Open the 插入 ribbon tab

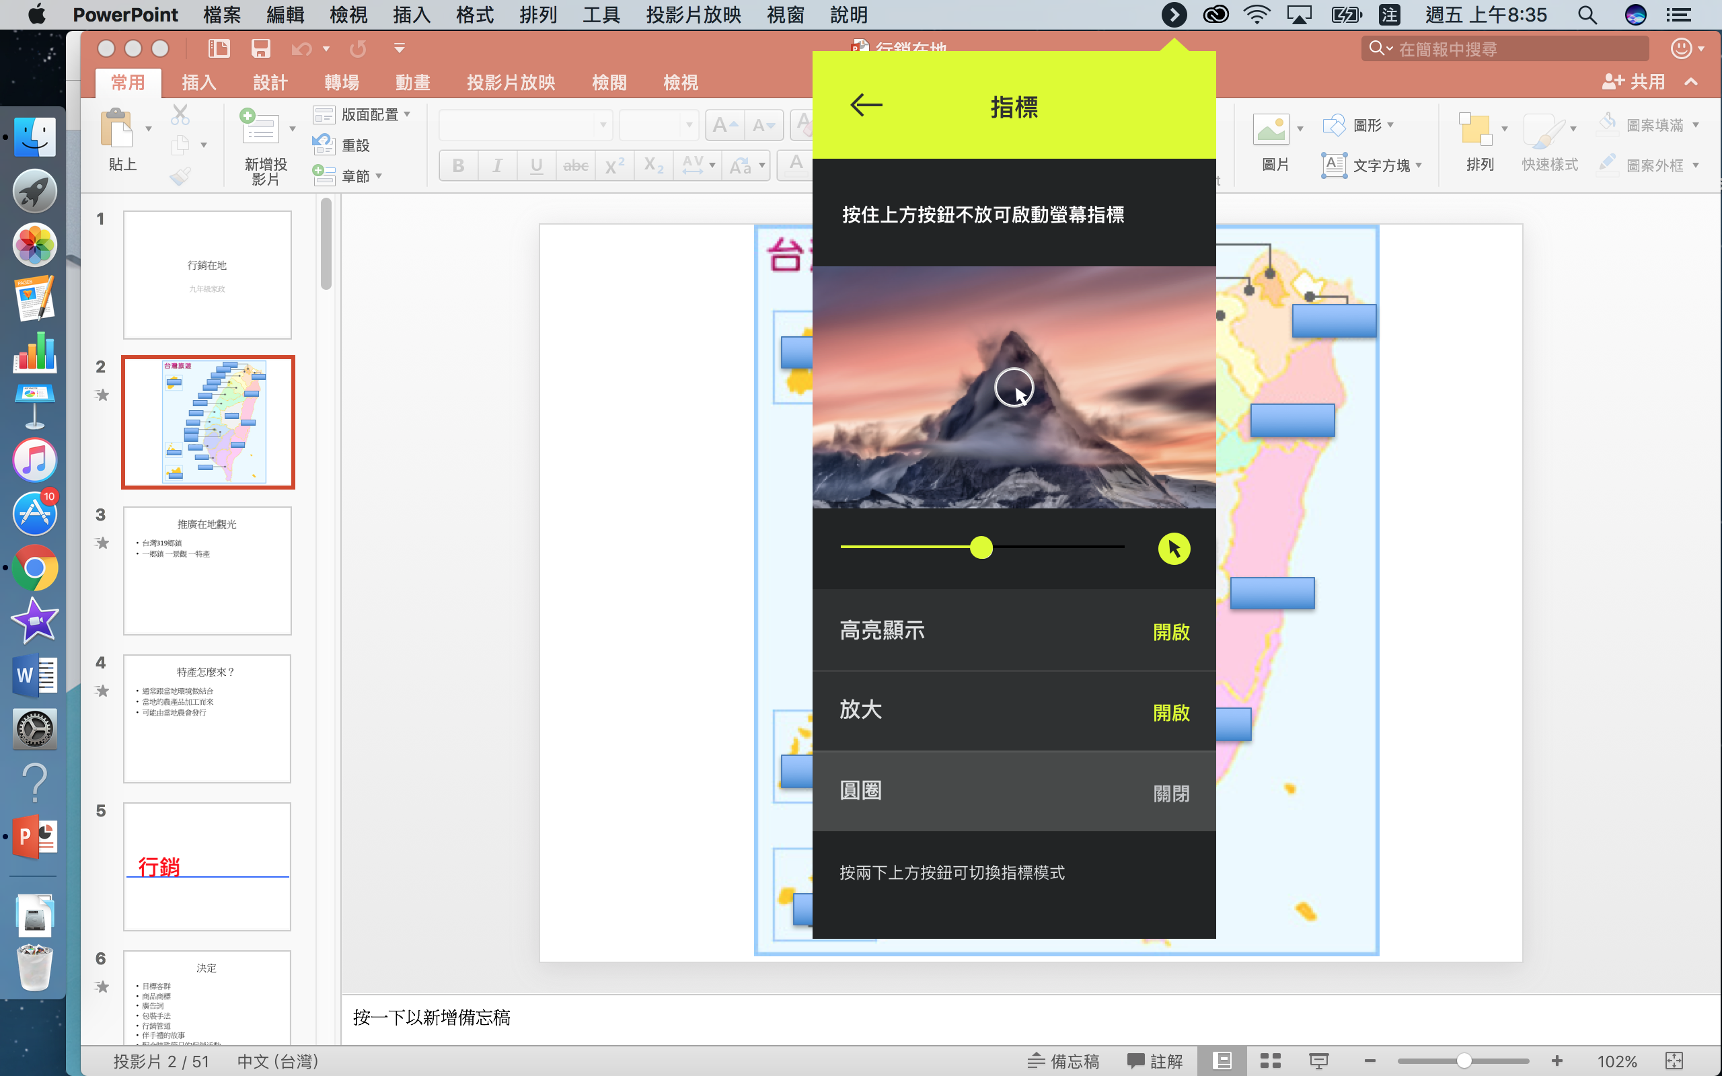tap(198, 83)
